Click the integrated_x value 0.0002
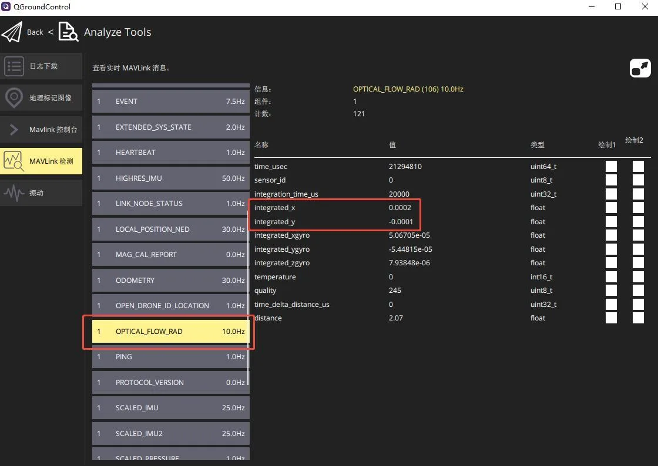This screenshot has width=658, height=466. coord(400,207)
